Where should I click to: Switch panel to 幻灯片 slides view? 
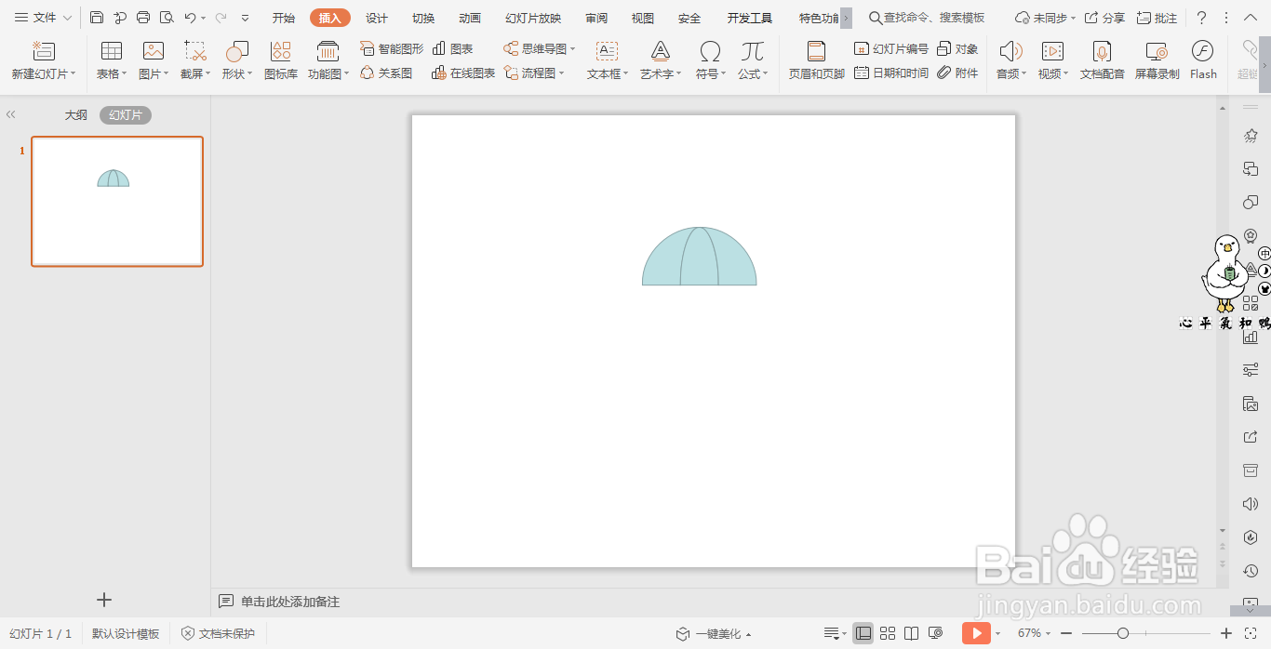126,115
